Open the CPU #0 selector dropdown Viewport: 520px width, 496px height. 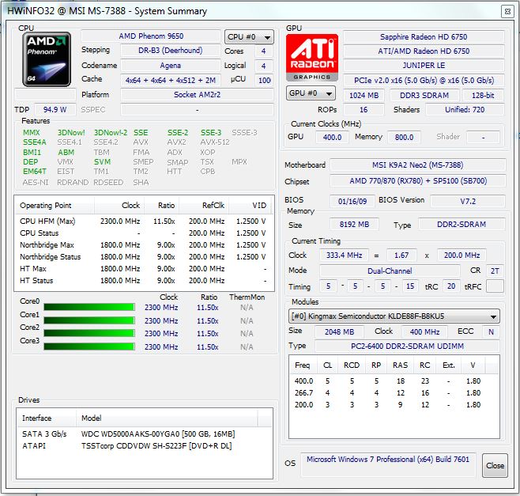pos(249,37)
